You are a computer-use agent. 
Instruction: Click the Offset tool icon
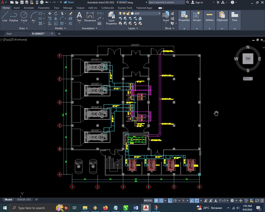(x=70, y=23)
